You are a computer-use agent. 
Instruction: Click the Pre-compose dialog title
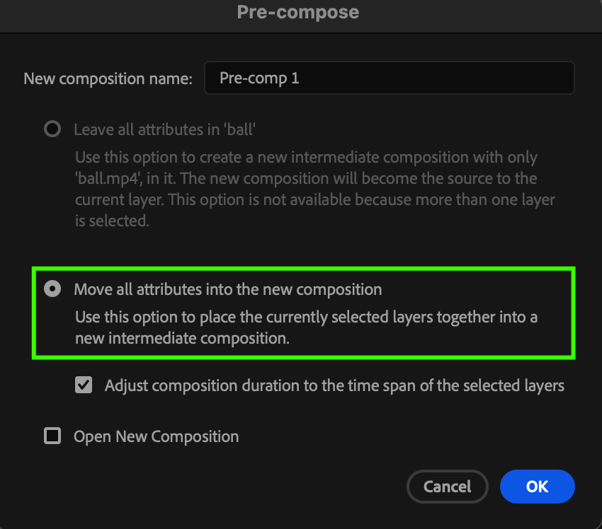tap(298, 12)
